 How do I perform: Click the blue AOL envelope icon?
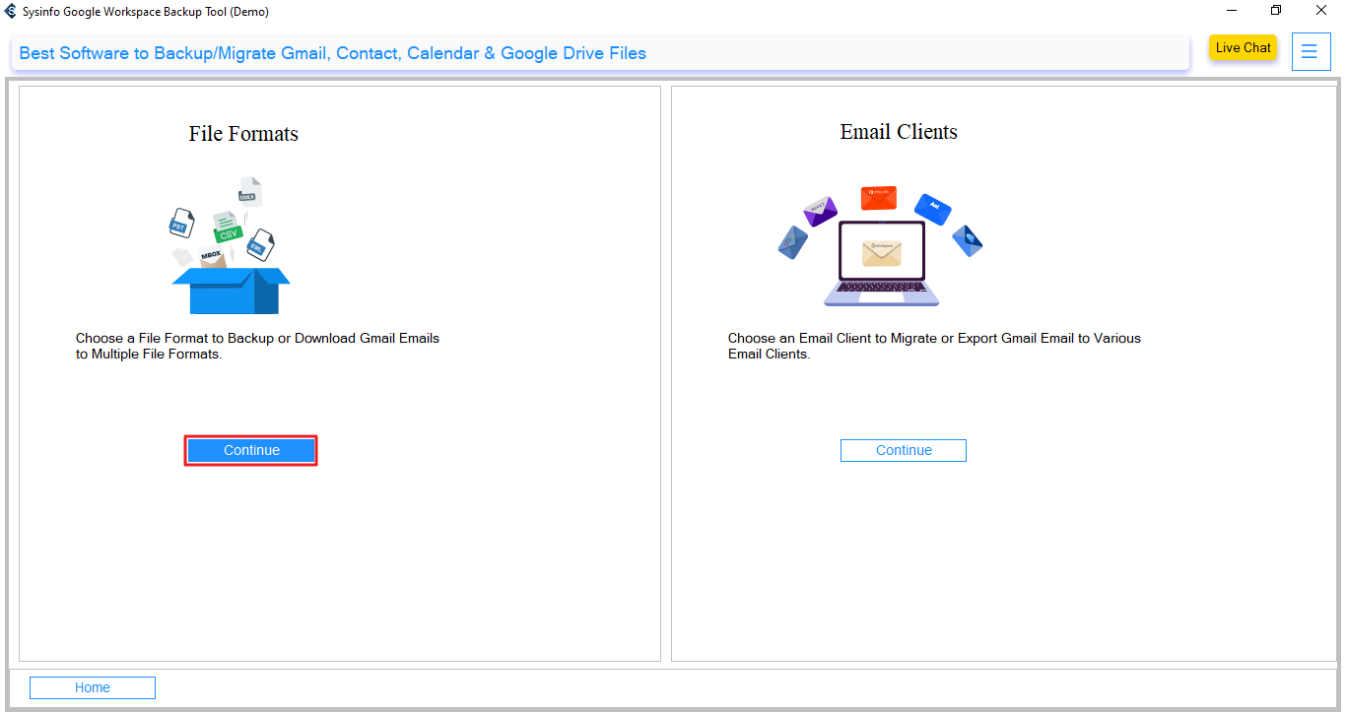pos(932,209)
